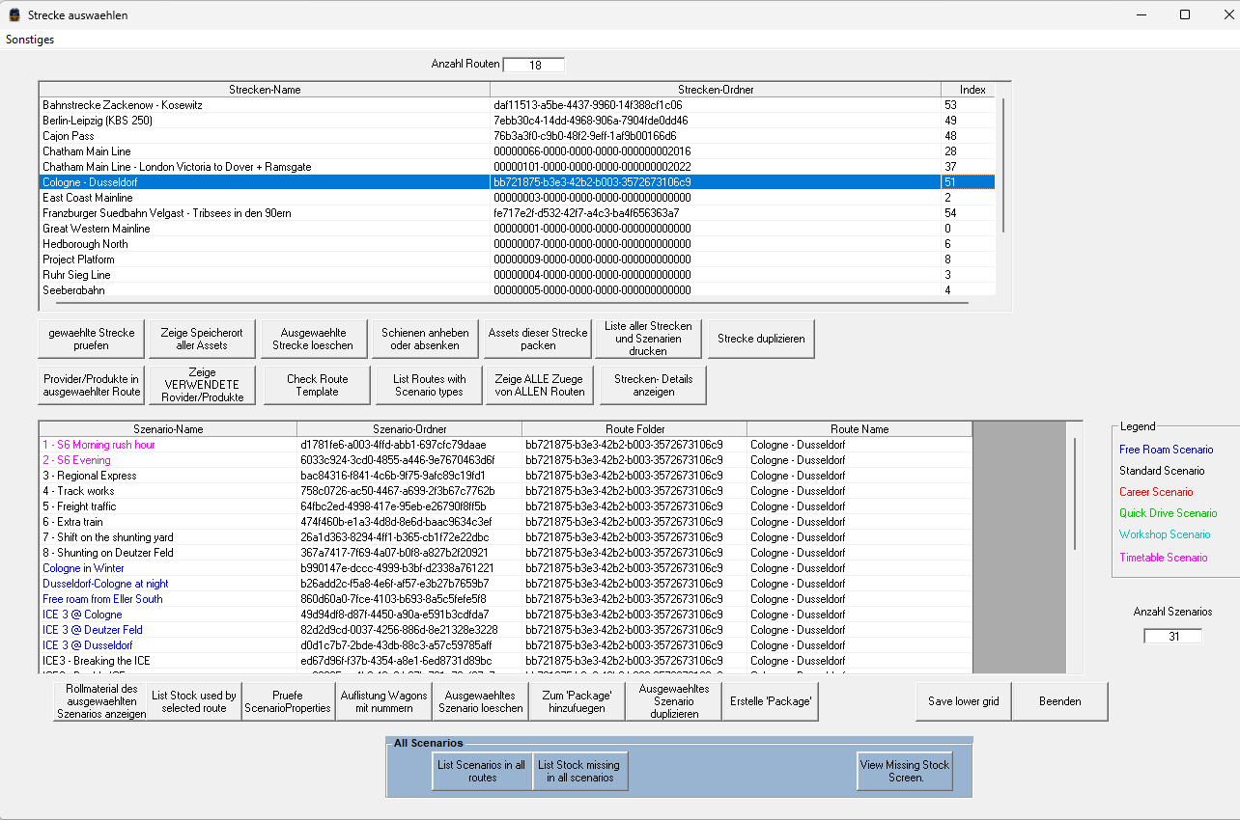Select scenario 2 - S6 Evening
The height and width of the screenshot is (820, 1240).
[x=506, y=460]
